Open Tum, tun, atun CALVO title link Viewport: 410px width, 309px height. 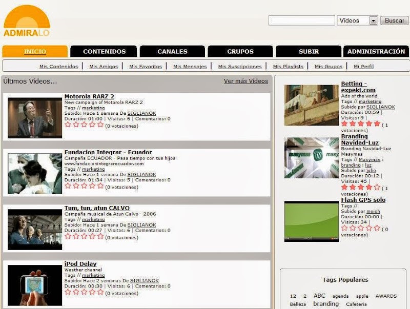pyautogui.click(x=97, y=208)
